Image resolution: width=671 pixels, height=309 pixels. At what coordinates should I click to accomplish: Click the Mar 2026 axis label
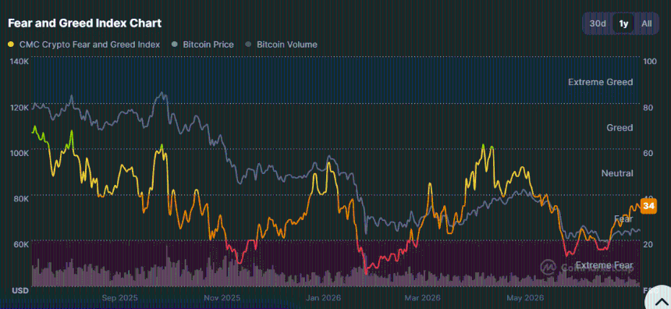click(x=422, y=297)
